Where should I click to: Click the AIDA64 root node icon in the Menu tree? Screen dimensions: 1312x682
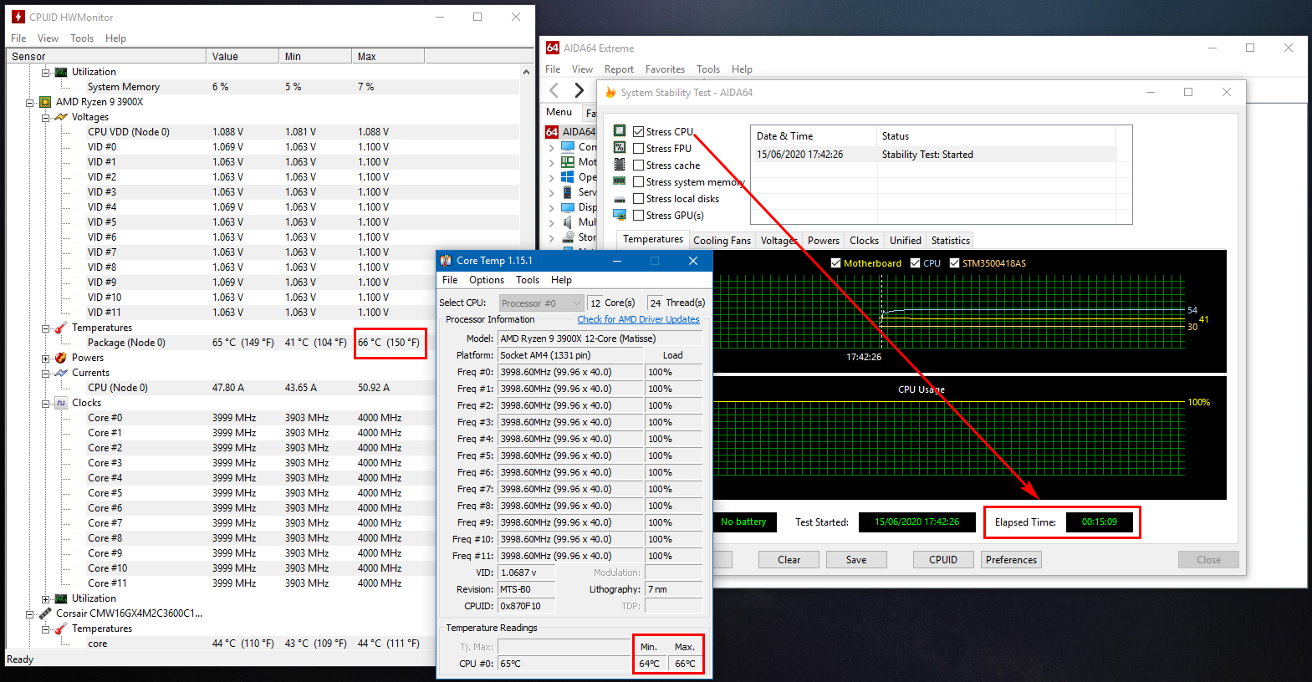coord(552,131)
